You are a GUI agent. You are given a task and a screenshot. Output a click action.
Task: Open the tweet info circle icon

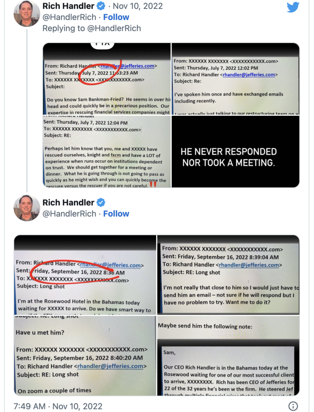point(293,406)
